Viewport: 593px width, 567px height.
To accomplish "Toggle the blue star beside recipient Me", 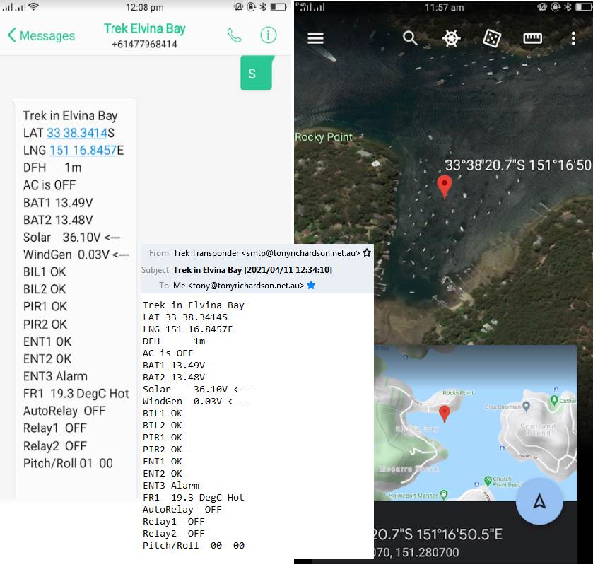I will (x=311, y=285).
